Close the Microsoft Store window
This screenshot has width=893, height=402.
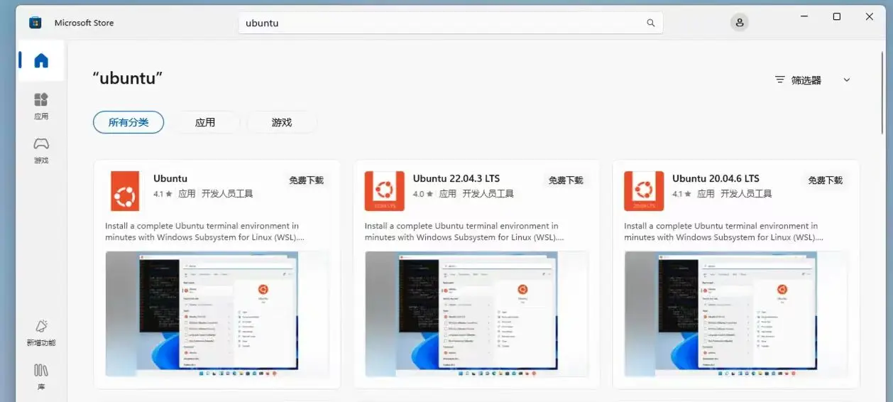click(870, 16)
